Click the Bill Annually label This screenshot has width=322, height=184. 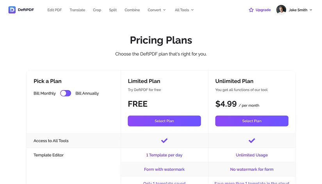click(x=87, y=93)
